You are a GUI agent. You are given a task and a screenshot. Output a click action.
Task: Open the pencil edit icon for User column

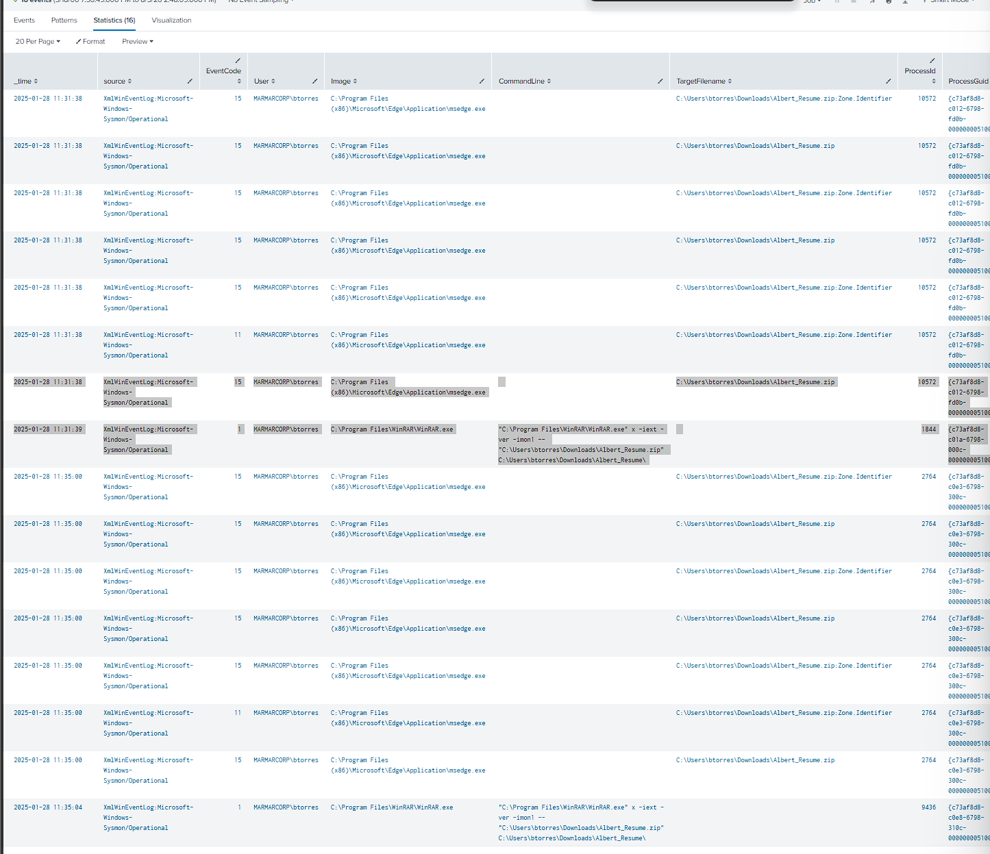(x=314, y=81)
